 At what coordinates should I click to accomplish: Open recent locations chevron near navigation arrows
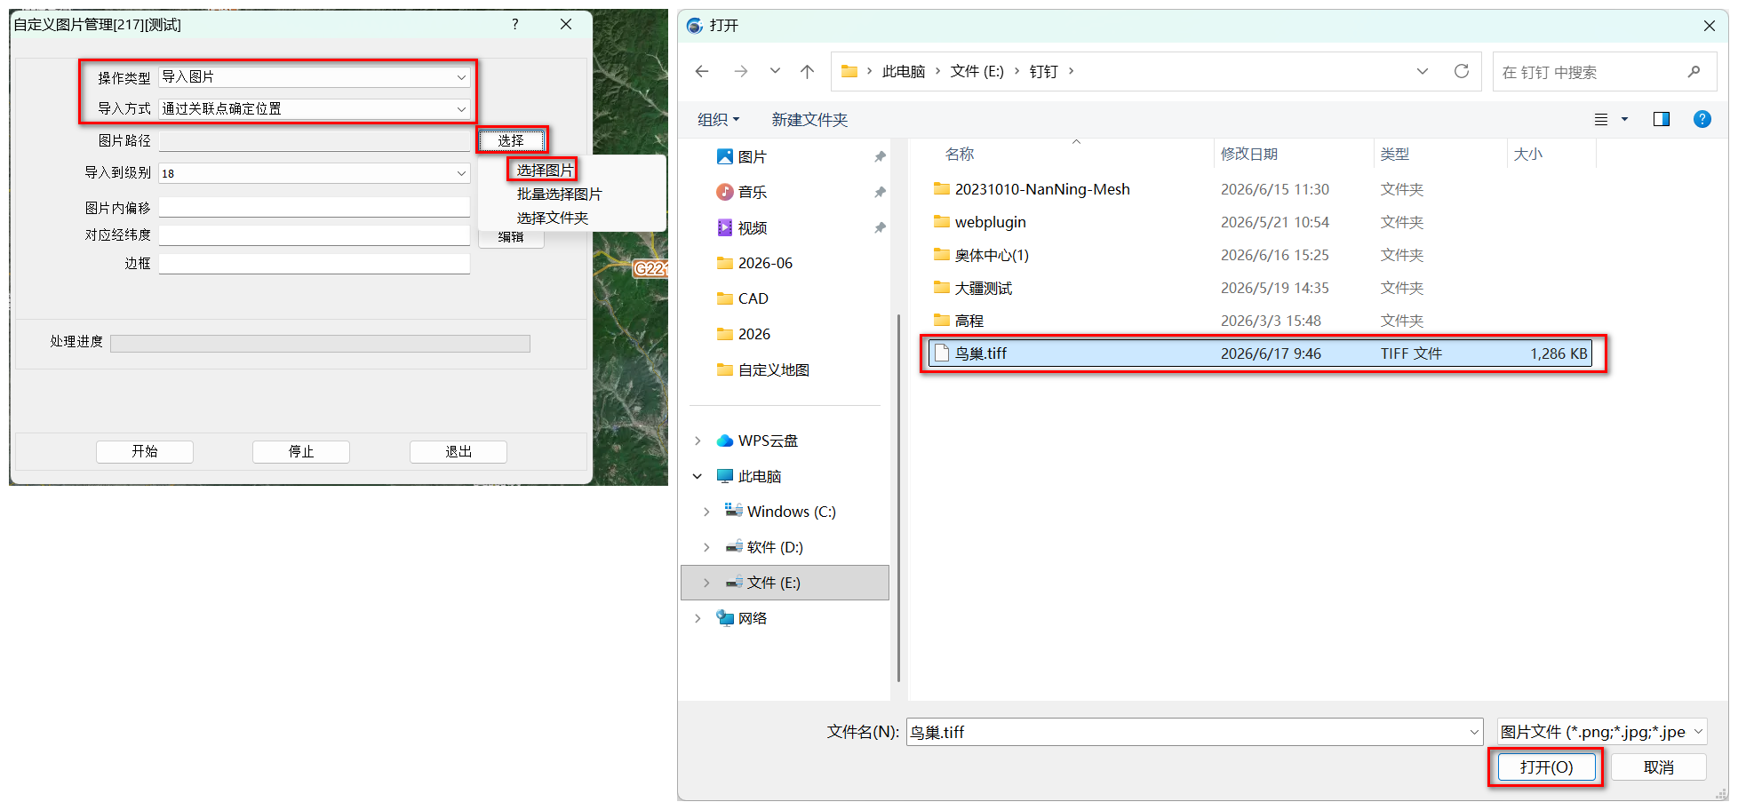coord(775,71)
